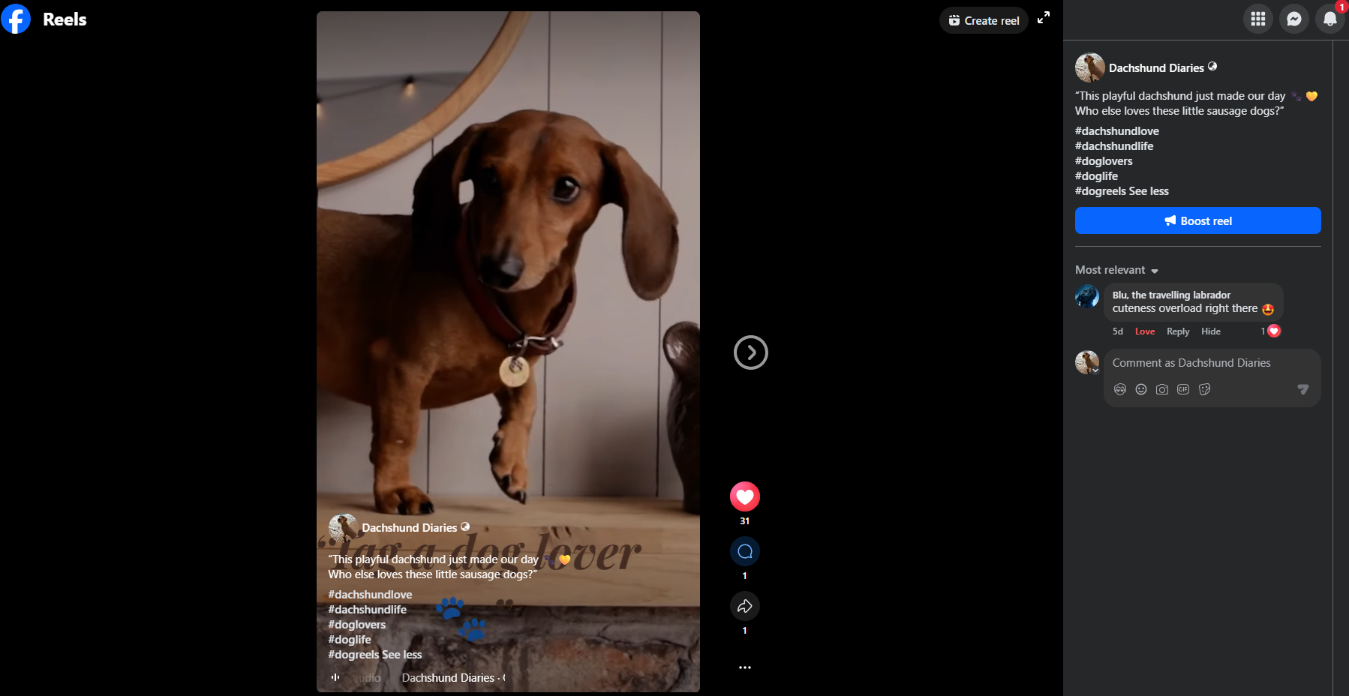Click #doglife hashtag on the reel overlay
The height and width of the screenshot is (696, 1349).
tap(349, 640)
